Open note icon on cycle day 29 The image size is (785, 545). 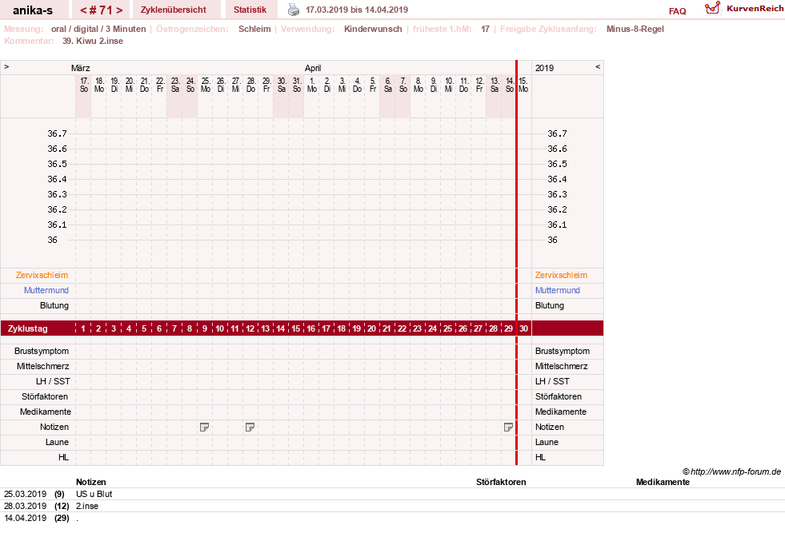(x=508, y=427)
